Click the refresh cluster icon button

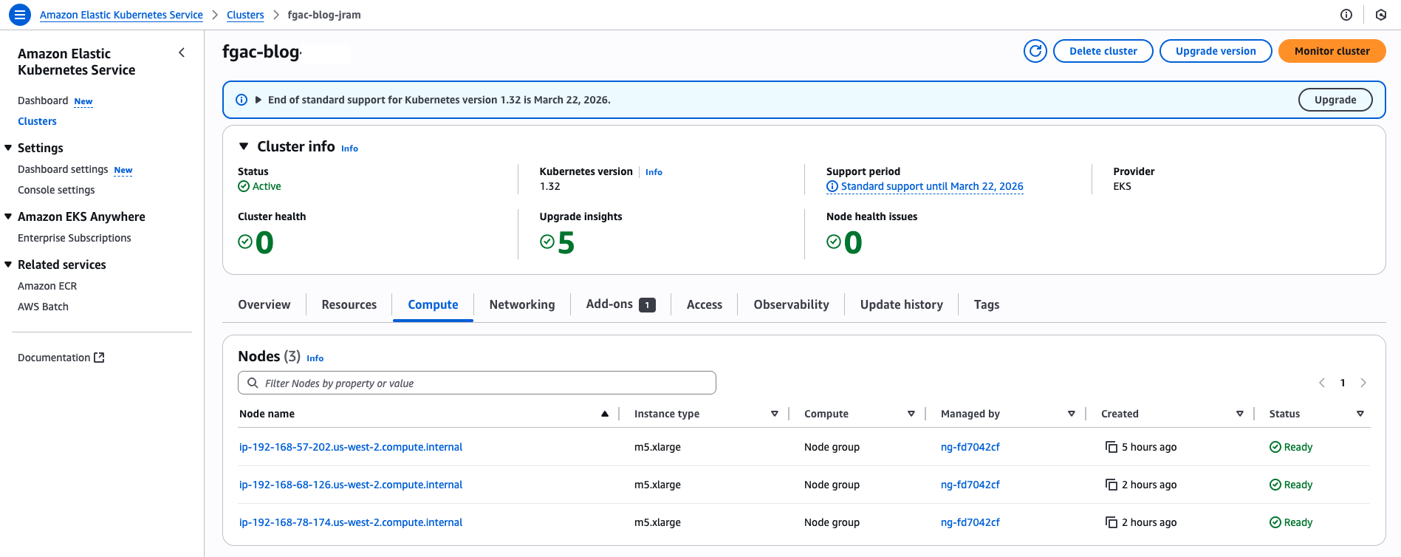tap(1035, 51)
